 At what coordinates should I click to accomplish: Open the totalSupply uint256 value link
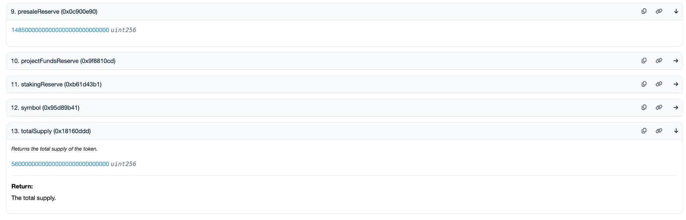pos(60,164)
